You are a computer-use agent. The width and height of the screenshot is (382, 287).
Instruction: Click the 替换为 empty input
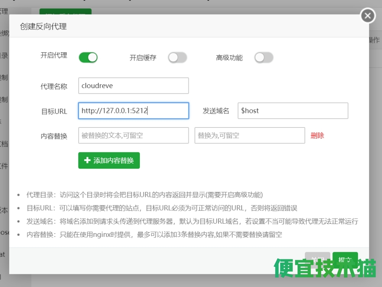coord(249,135)
